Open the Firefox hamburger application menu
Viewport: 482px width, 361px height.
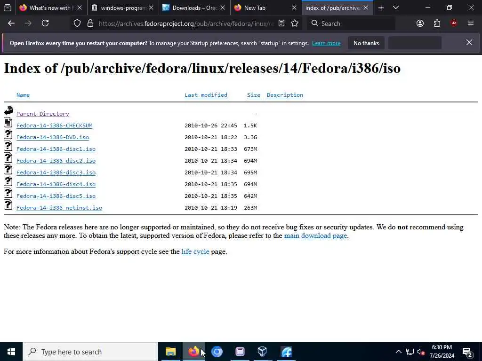[x=471, y=24]
